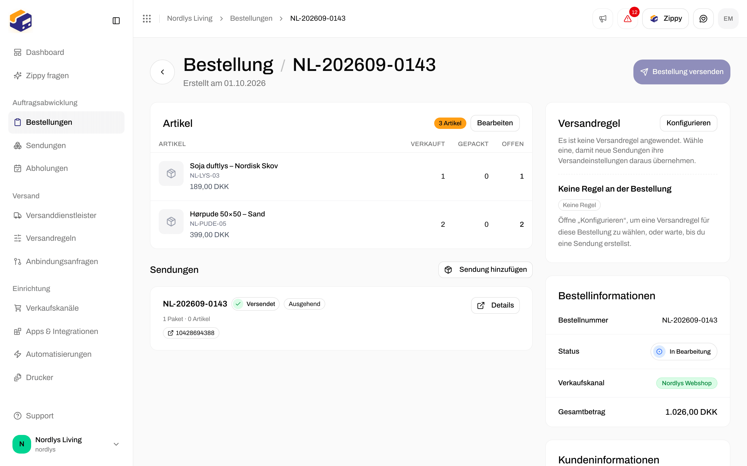The image size is (747, 466).
Task: Click the Nordlys Living breadcrumb
Action: [190, 18]
